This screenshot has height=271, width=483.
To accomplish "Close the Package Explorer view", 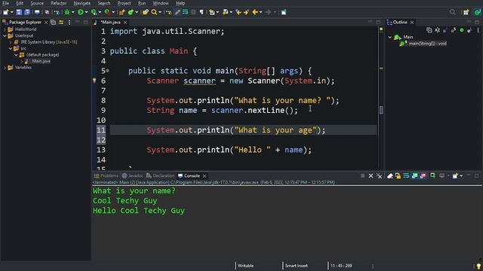I will [46, 23].
